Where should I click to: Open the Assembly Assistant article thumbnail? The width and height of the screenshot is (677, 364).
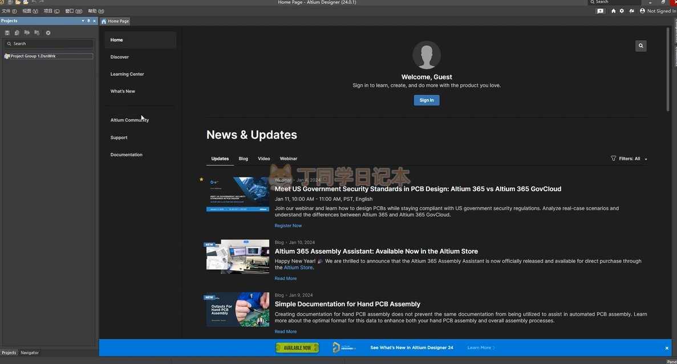pyautogui.click(x=238, y=257)
